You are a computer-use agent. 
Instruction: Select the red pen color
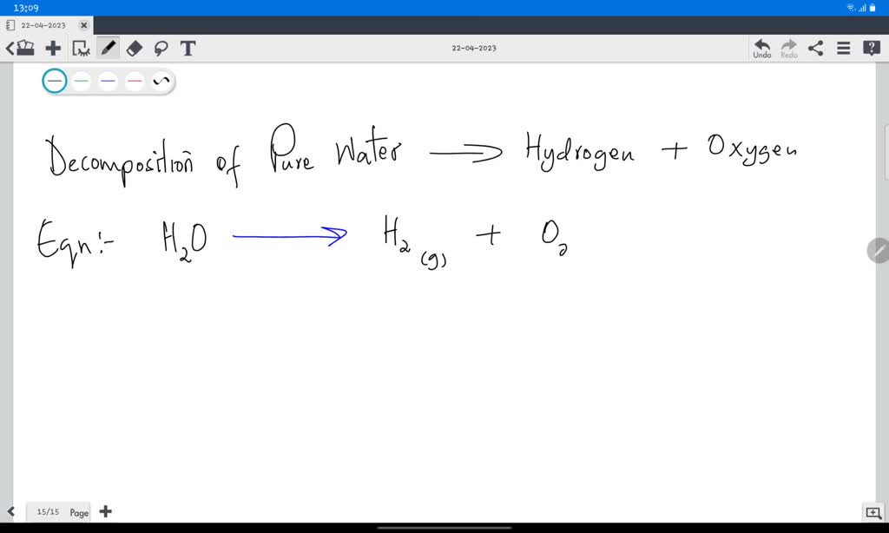[x=133, y=80]
